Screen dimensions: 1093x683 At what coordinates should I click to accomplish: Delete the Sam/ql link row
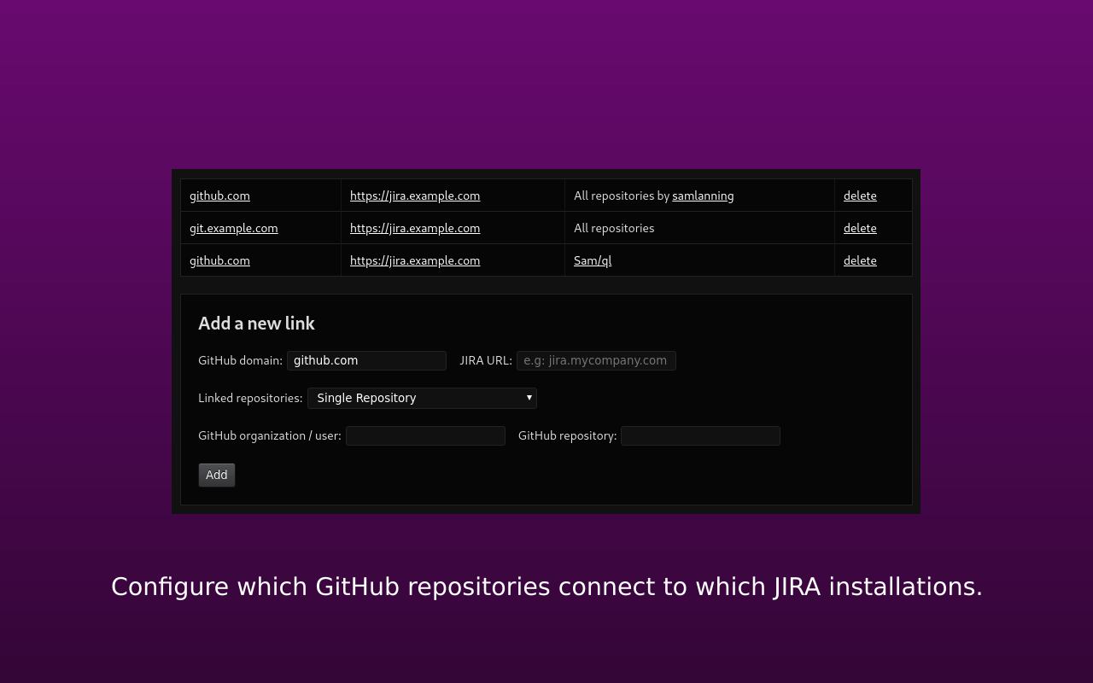(860, 260)
